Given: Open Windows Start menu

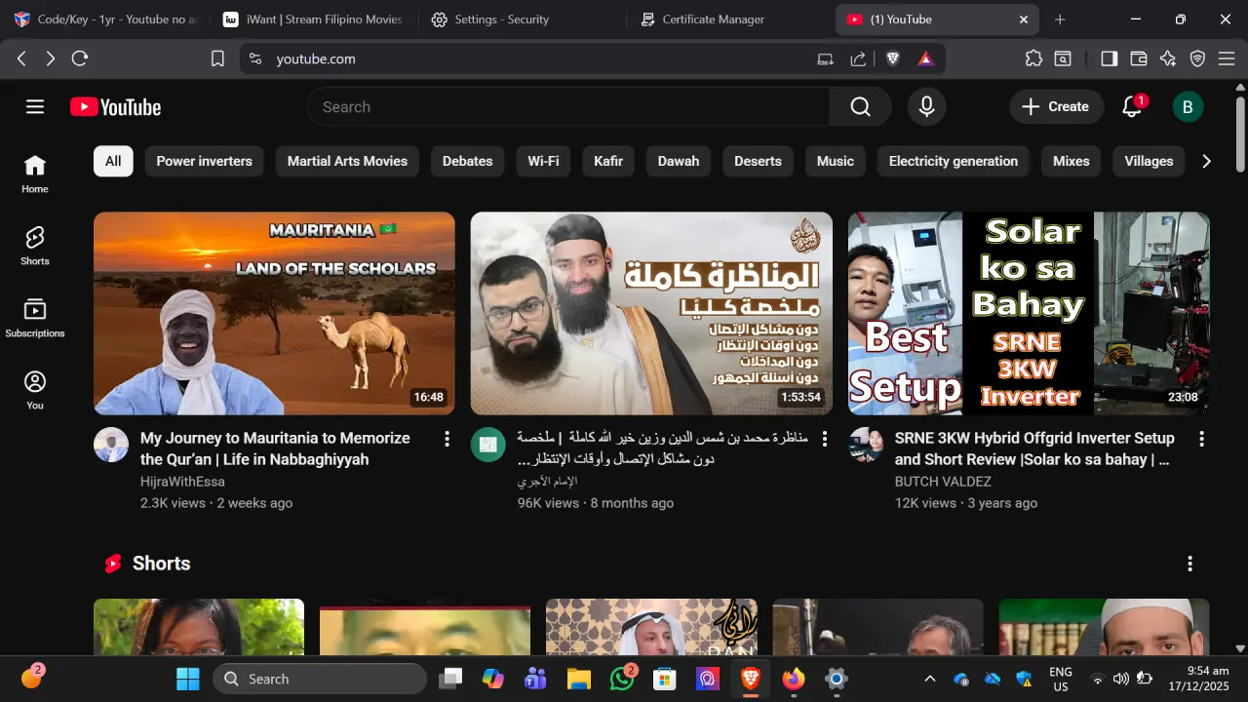Looking at the screenshot, I should [x=187, y=679].
